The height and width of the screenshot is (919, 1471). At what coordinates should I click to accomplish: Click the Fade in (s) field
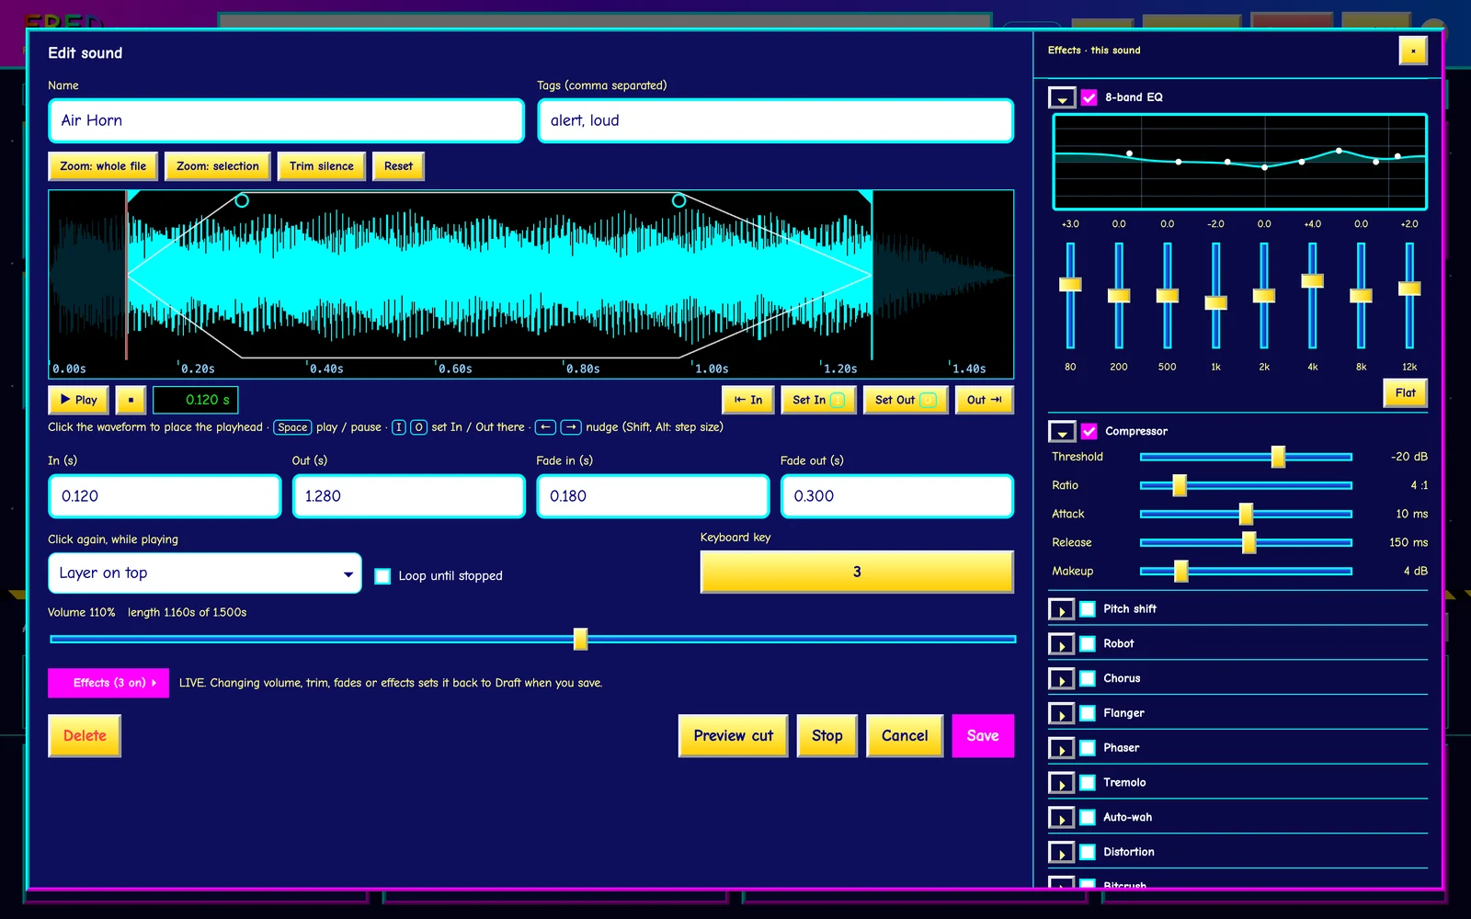point(653,496)
